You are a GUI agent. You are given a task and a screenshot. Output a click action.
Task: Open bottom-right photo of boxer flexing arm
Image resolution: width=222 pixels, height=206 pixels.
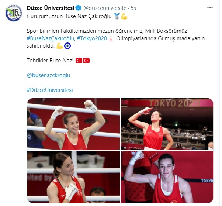(x=167, y=177)
